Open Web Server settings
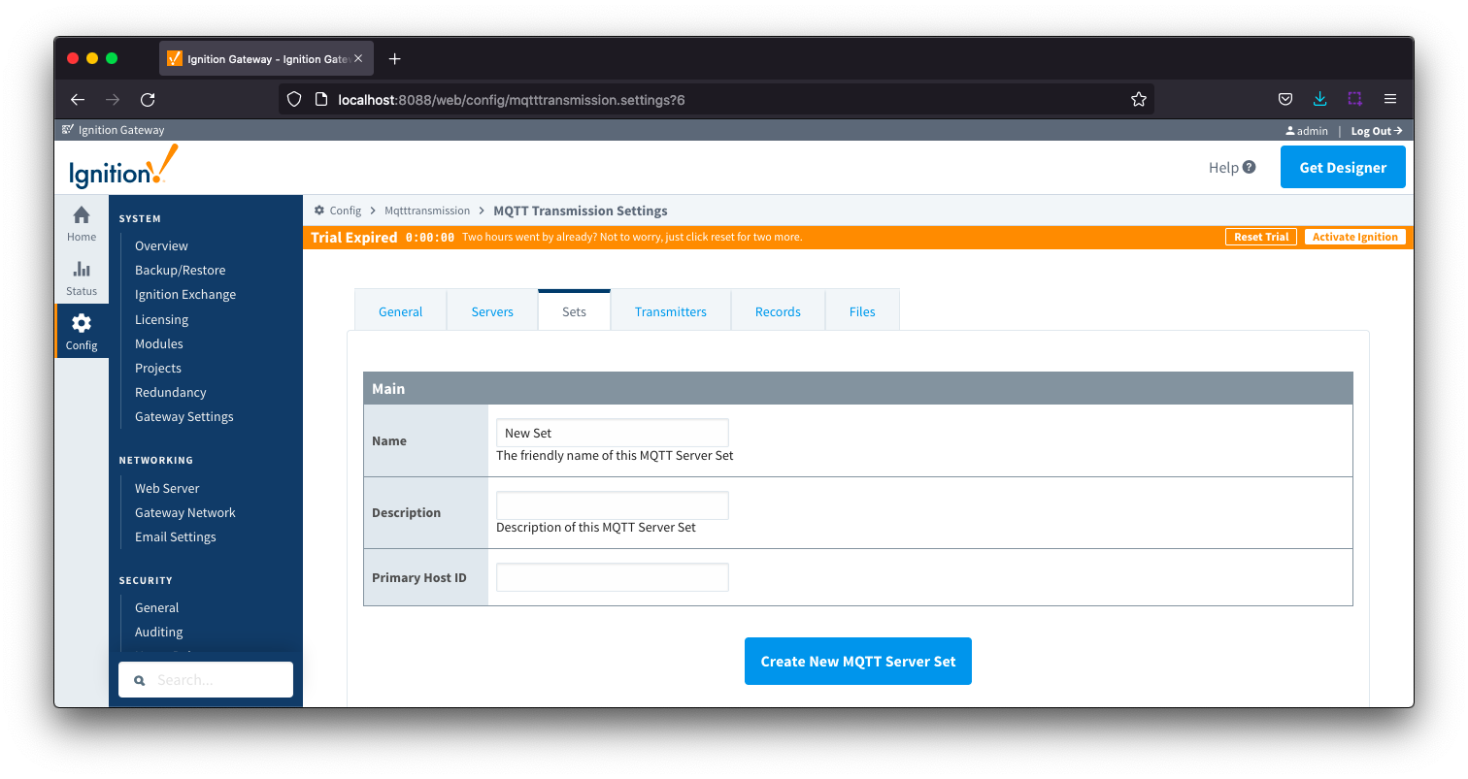Image resolution: width=1468 pixels, height=779 pixels. (167, 488)
